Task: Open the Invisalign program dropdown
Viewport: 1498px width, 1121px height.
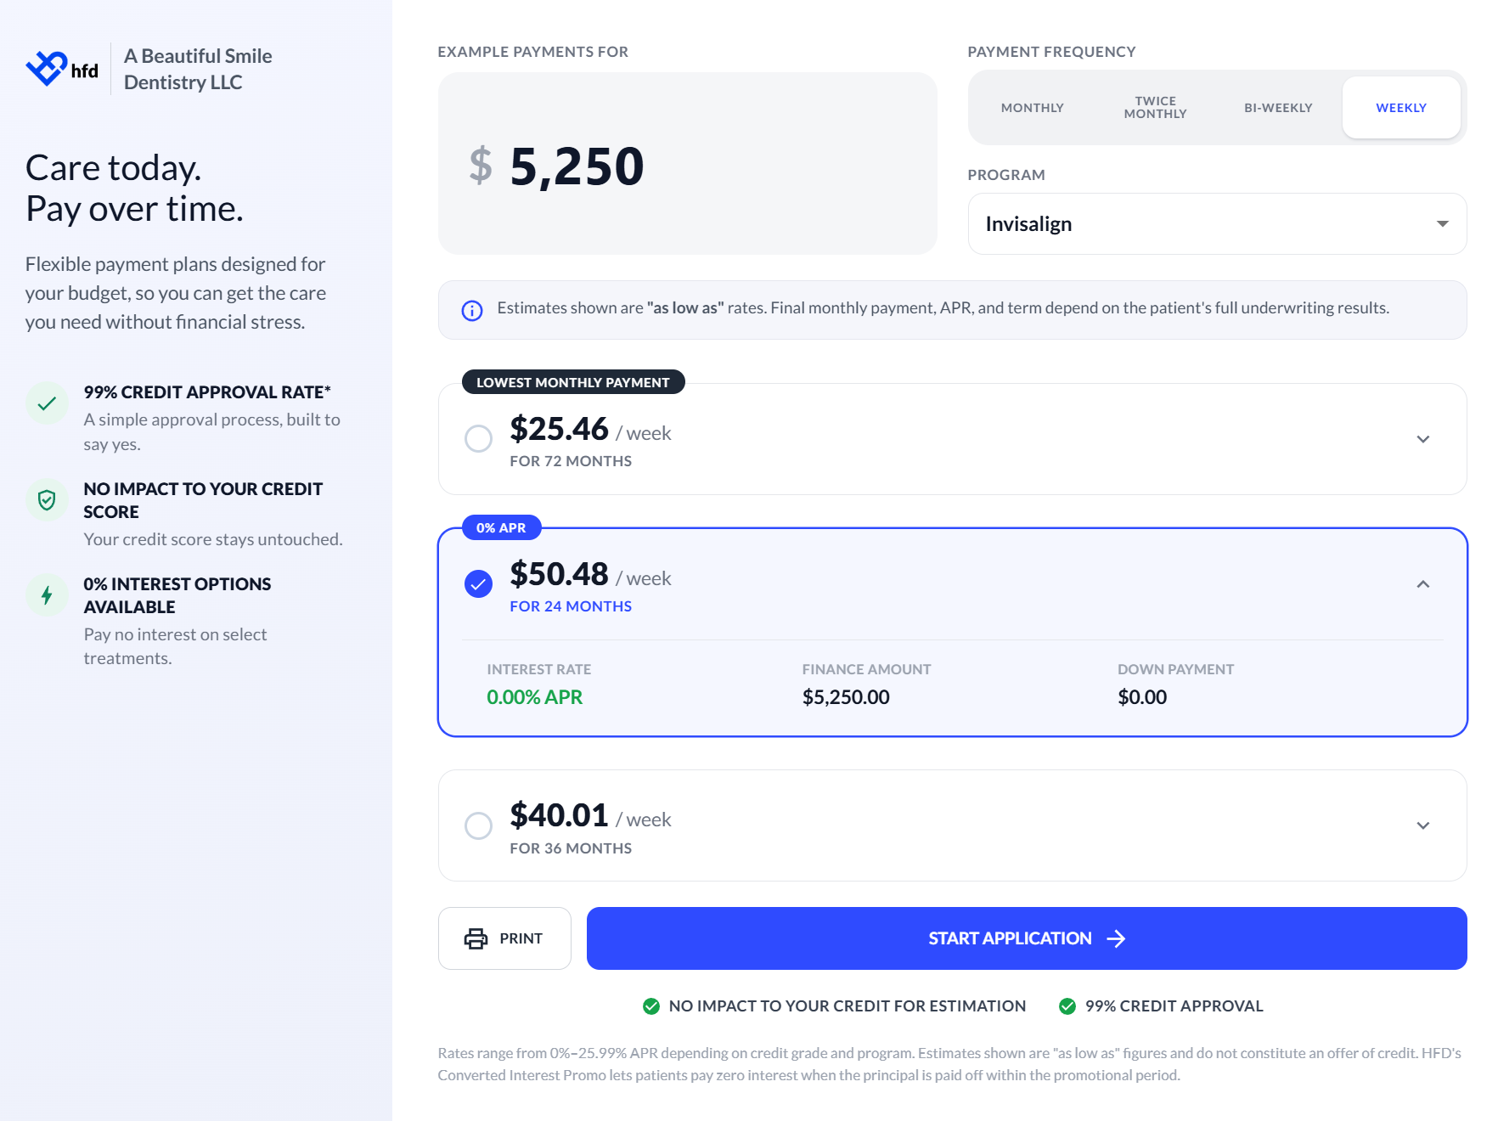Action: tap(1217, 224)
